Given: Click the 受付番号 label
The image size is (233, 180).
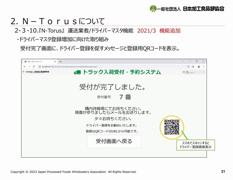Looking at the screenshot, I should point(104,97).
